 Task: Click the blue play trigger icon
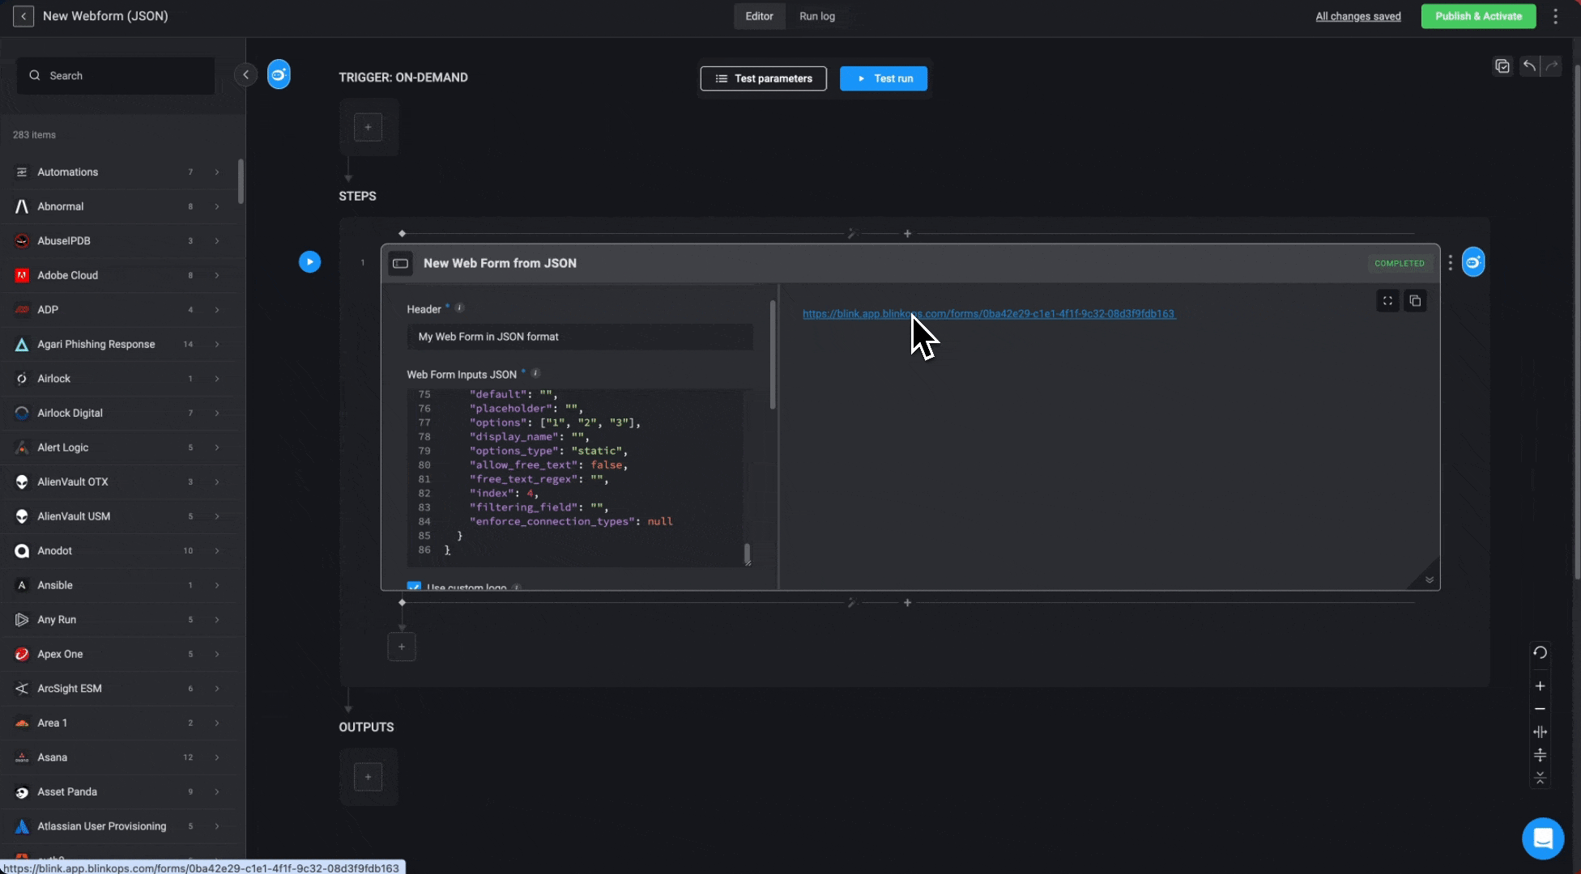click(309, 263)
